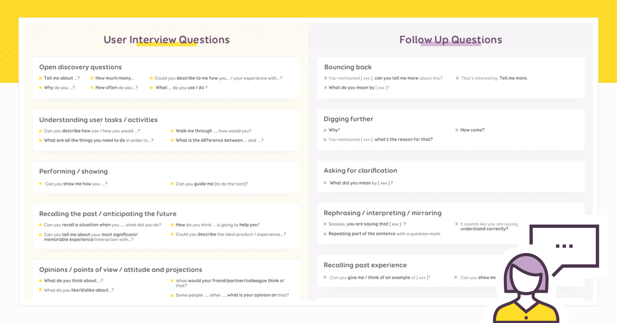Click 'Can you show me how you ...?' question

(76, 184)
